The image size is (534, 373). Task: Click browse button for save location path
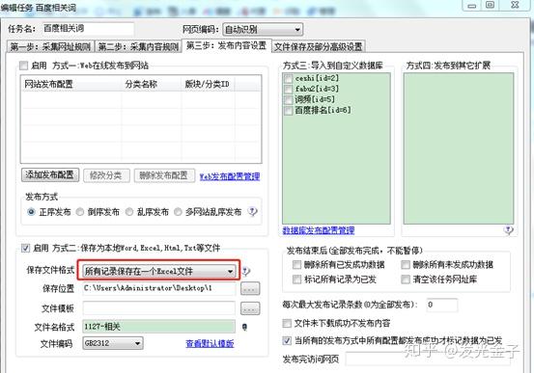(250, 289)
